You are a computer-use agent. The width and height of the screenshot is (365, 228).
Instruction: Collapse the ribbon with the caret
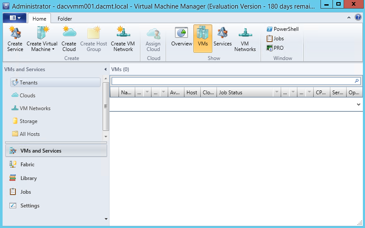click(x=349, y=18)
